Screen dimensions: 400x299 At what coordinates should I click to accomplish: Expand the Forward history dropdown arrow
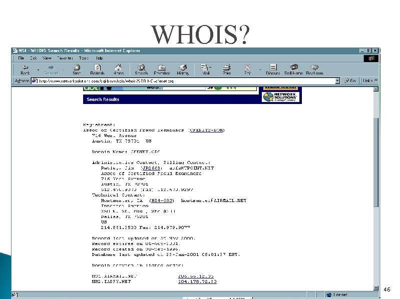point(64,70)
